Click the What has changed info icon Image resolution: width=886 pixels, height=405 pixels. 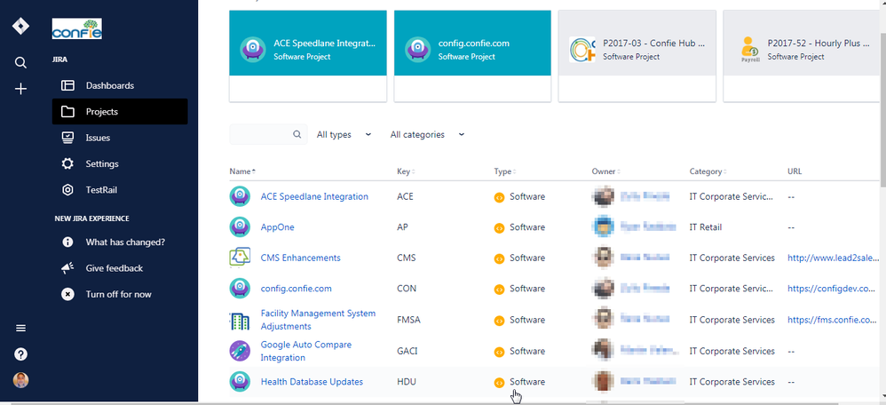67,242
